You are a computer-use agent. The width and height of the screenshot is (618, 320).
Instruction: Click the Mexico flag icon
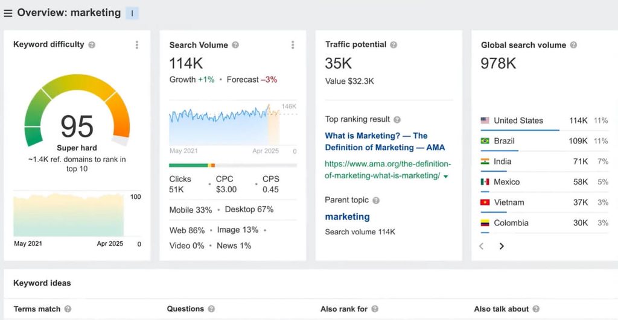point(485,182)
